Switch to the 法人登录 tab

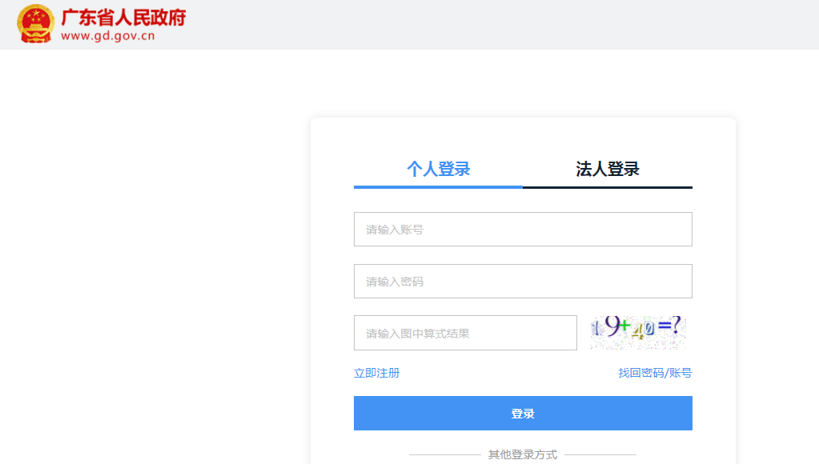[608, 169]
